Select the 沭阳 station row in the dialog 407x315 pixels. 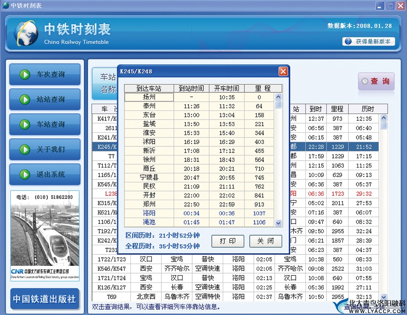pos(199,142)
